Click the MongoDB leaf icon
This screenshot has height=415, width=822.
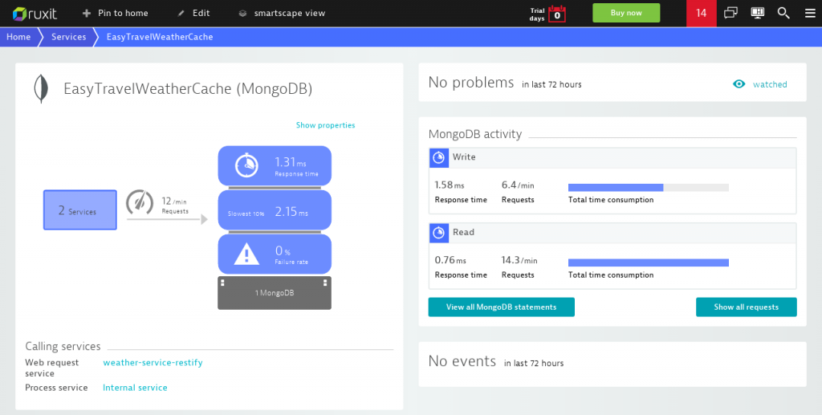pyautogui.click(x=41, y=89)
